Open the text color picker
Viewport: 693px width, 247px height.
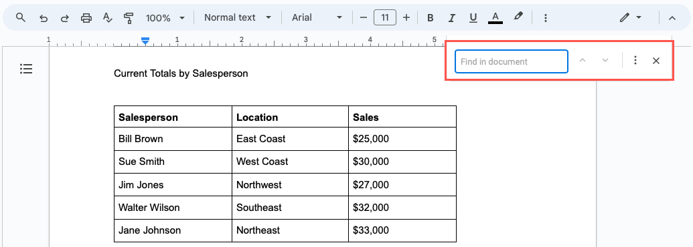(x=495, y=18)
